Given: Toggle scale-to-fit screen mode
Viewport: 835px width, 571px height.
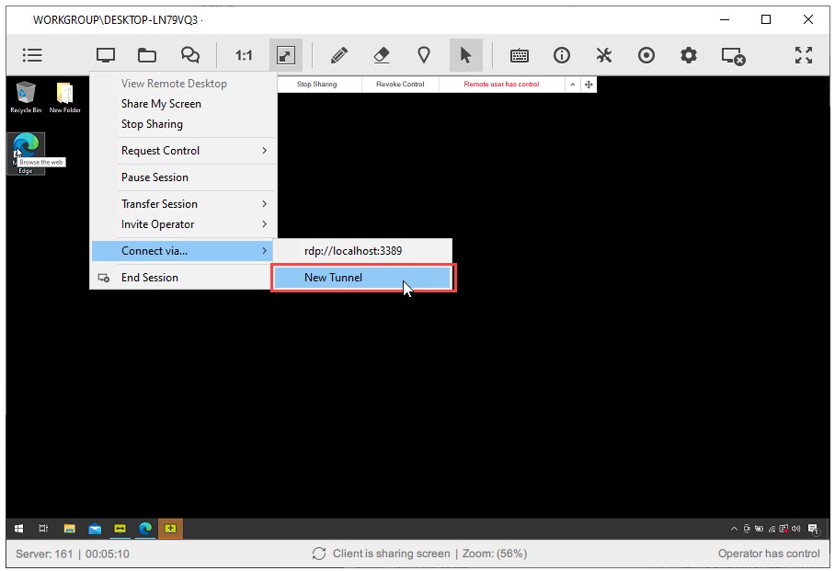Looking at the screenshot, I should click(x=284, y=55).
